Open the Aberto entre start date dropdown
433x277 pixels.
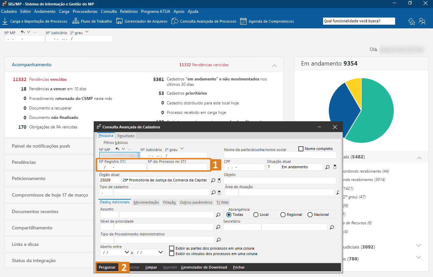127,252
